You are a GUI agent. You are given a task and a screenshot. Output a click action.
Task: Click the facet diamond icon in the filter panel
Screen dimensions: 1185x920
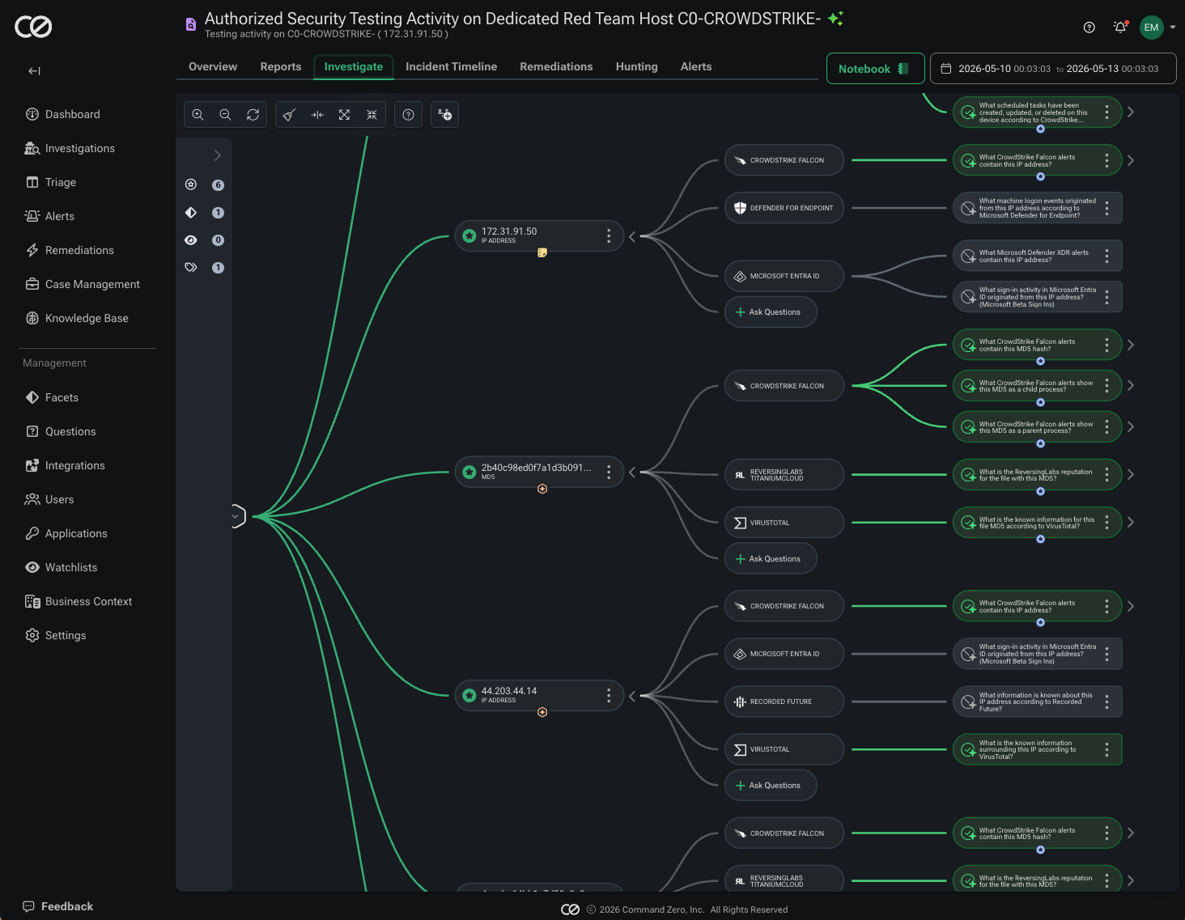191,213
